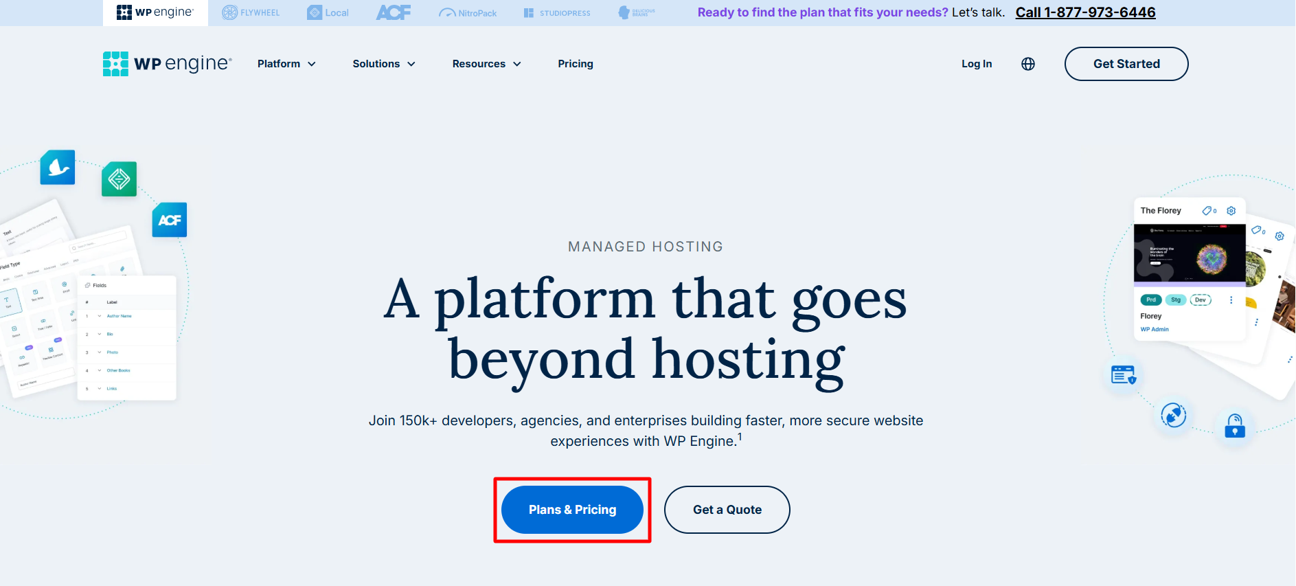The image size is (1296, 586).
Task: Open the Delicious Brains brand link
Action: click(x=637, y=12)
